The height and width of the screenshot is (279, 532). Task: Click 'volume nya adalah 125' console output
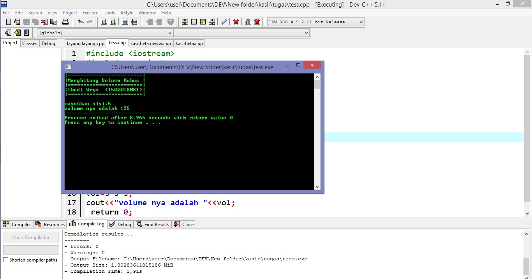point(97,108)
